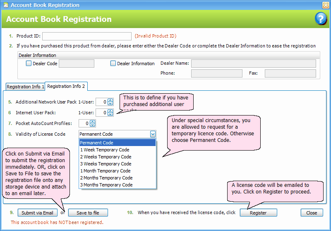Focus the Dealer Code text box
Image resolution: width=331 pixels, height=231 pixels.
point(77,64)
